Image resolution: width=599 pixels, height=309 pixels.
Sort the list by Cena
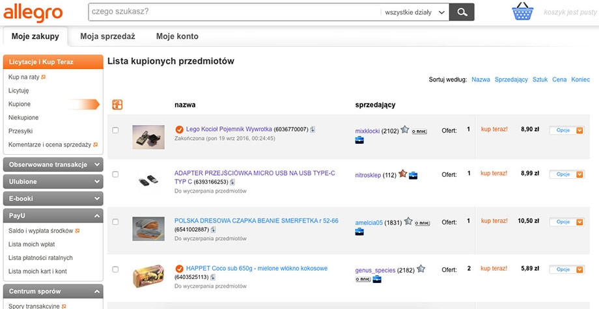click(x=559, y=80)
